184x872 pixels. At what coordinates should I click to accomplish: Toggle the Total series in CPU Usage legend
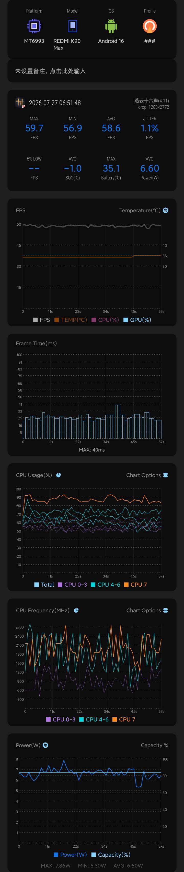click(x=44, y=585)
